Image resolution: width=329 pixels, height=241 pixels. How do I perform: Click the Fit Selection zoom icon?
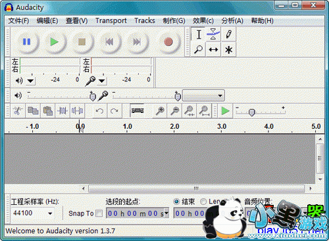[x=190, y=111]
